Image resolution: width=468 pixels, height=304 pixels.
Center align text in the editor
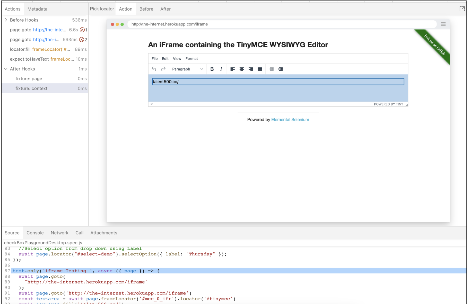[x=242, y=69]
